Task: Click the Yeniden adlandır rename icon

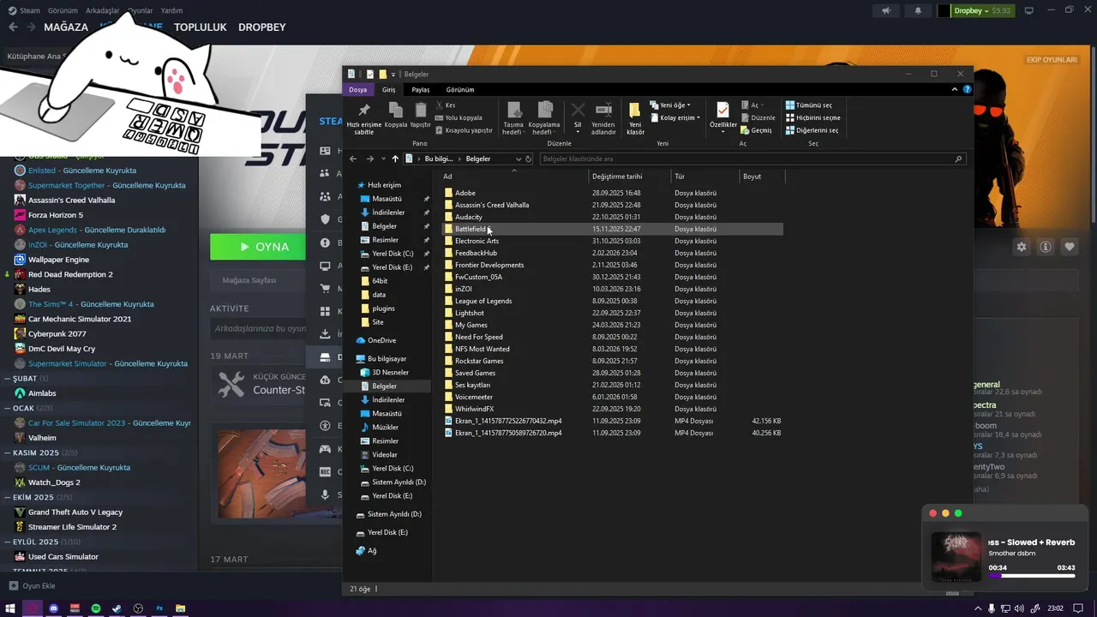Action: [603, 118]
